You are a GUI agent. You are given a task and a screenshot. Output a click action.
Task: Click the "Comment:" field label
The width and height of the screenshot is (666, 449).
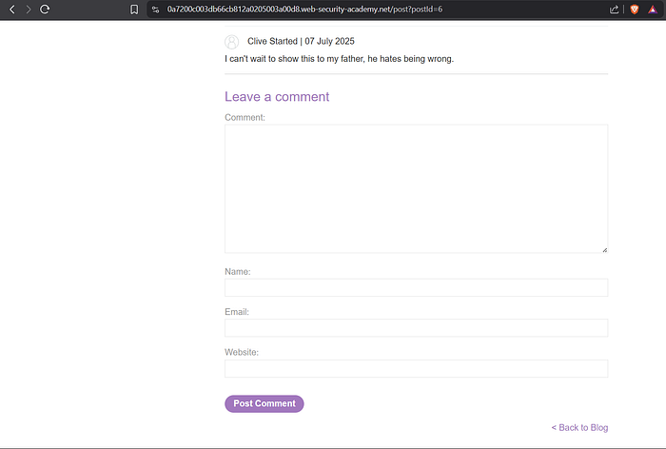point(245,117)
